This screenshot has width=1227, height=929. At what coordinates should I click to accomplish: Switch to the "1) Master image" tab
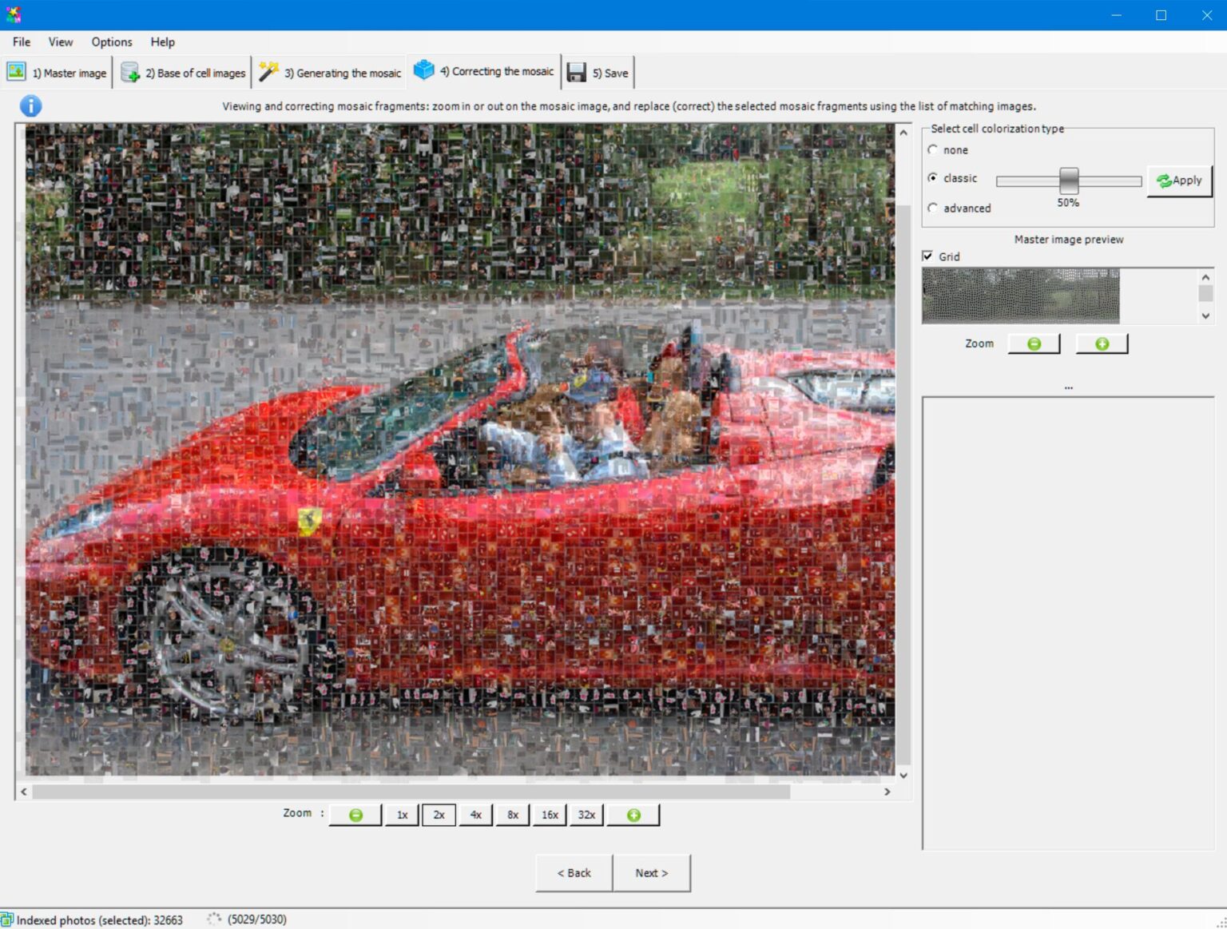(x=58, y=72)
